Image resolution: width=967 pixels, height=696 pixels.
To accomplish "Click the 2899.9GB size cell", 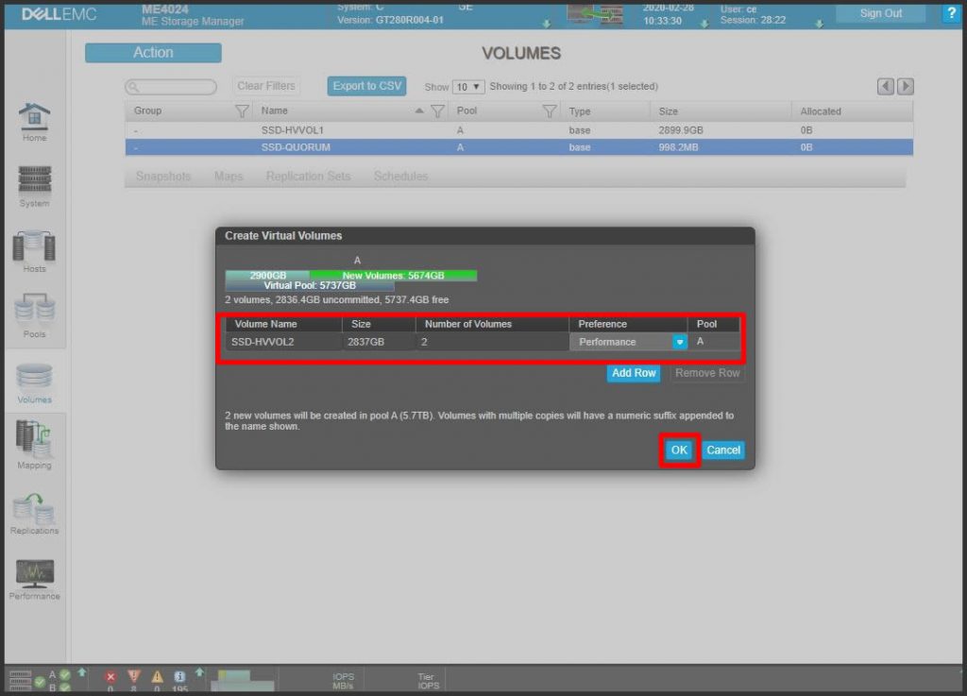I will tap(681, 130).
